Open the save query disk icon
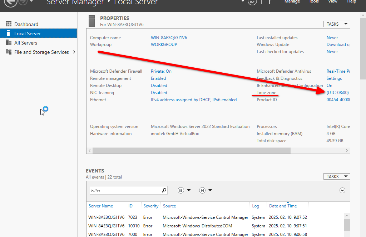366x237 pixels. 202,190
